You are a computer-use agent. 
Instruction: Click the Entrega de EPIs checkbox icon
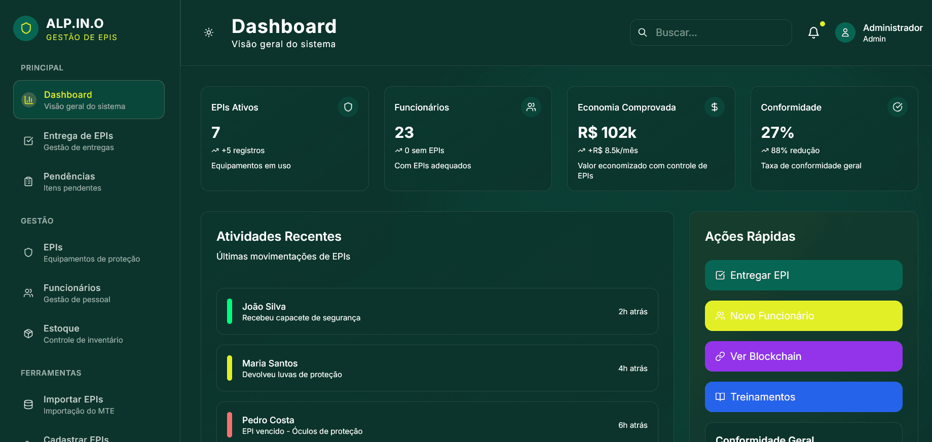(x=28, y=141)
